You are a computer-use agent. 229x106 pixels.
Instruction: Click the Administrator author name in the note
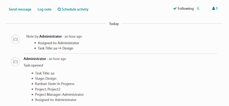(x=50, y=36)
